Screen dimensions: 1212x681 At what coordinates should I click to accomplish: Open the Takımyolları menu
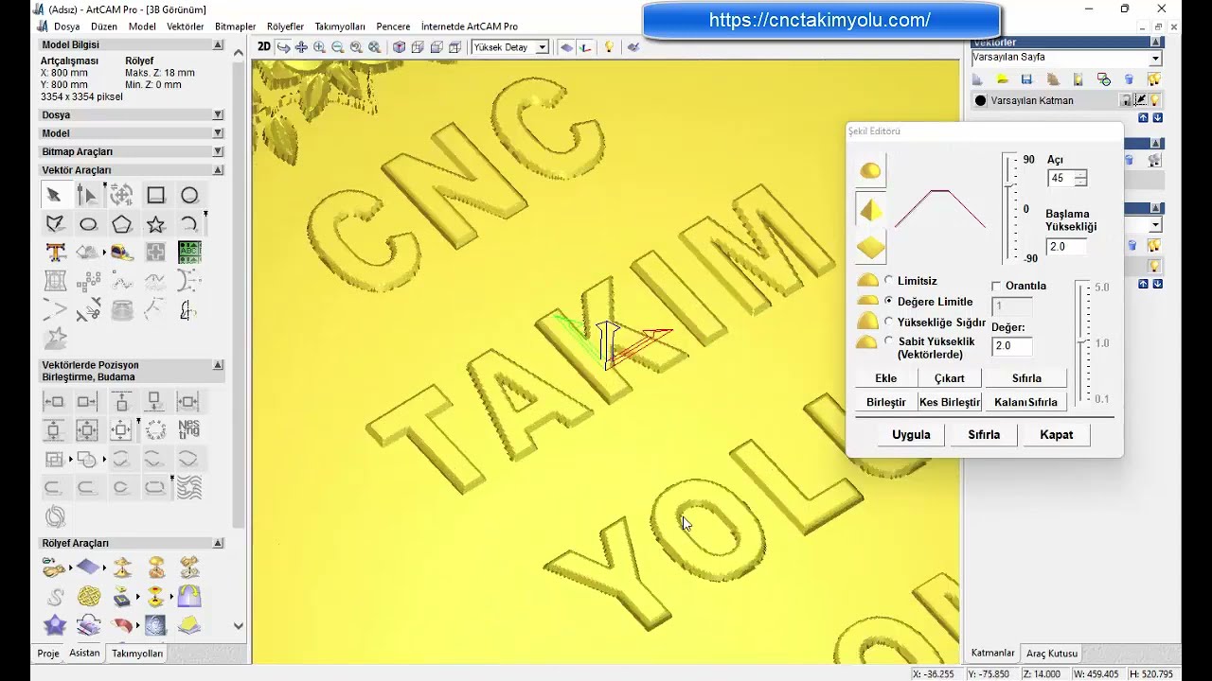pos(340,26)
